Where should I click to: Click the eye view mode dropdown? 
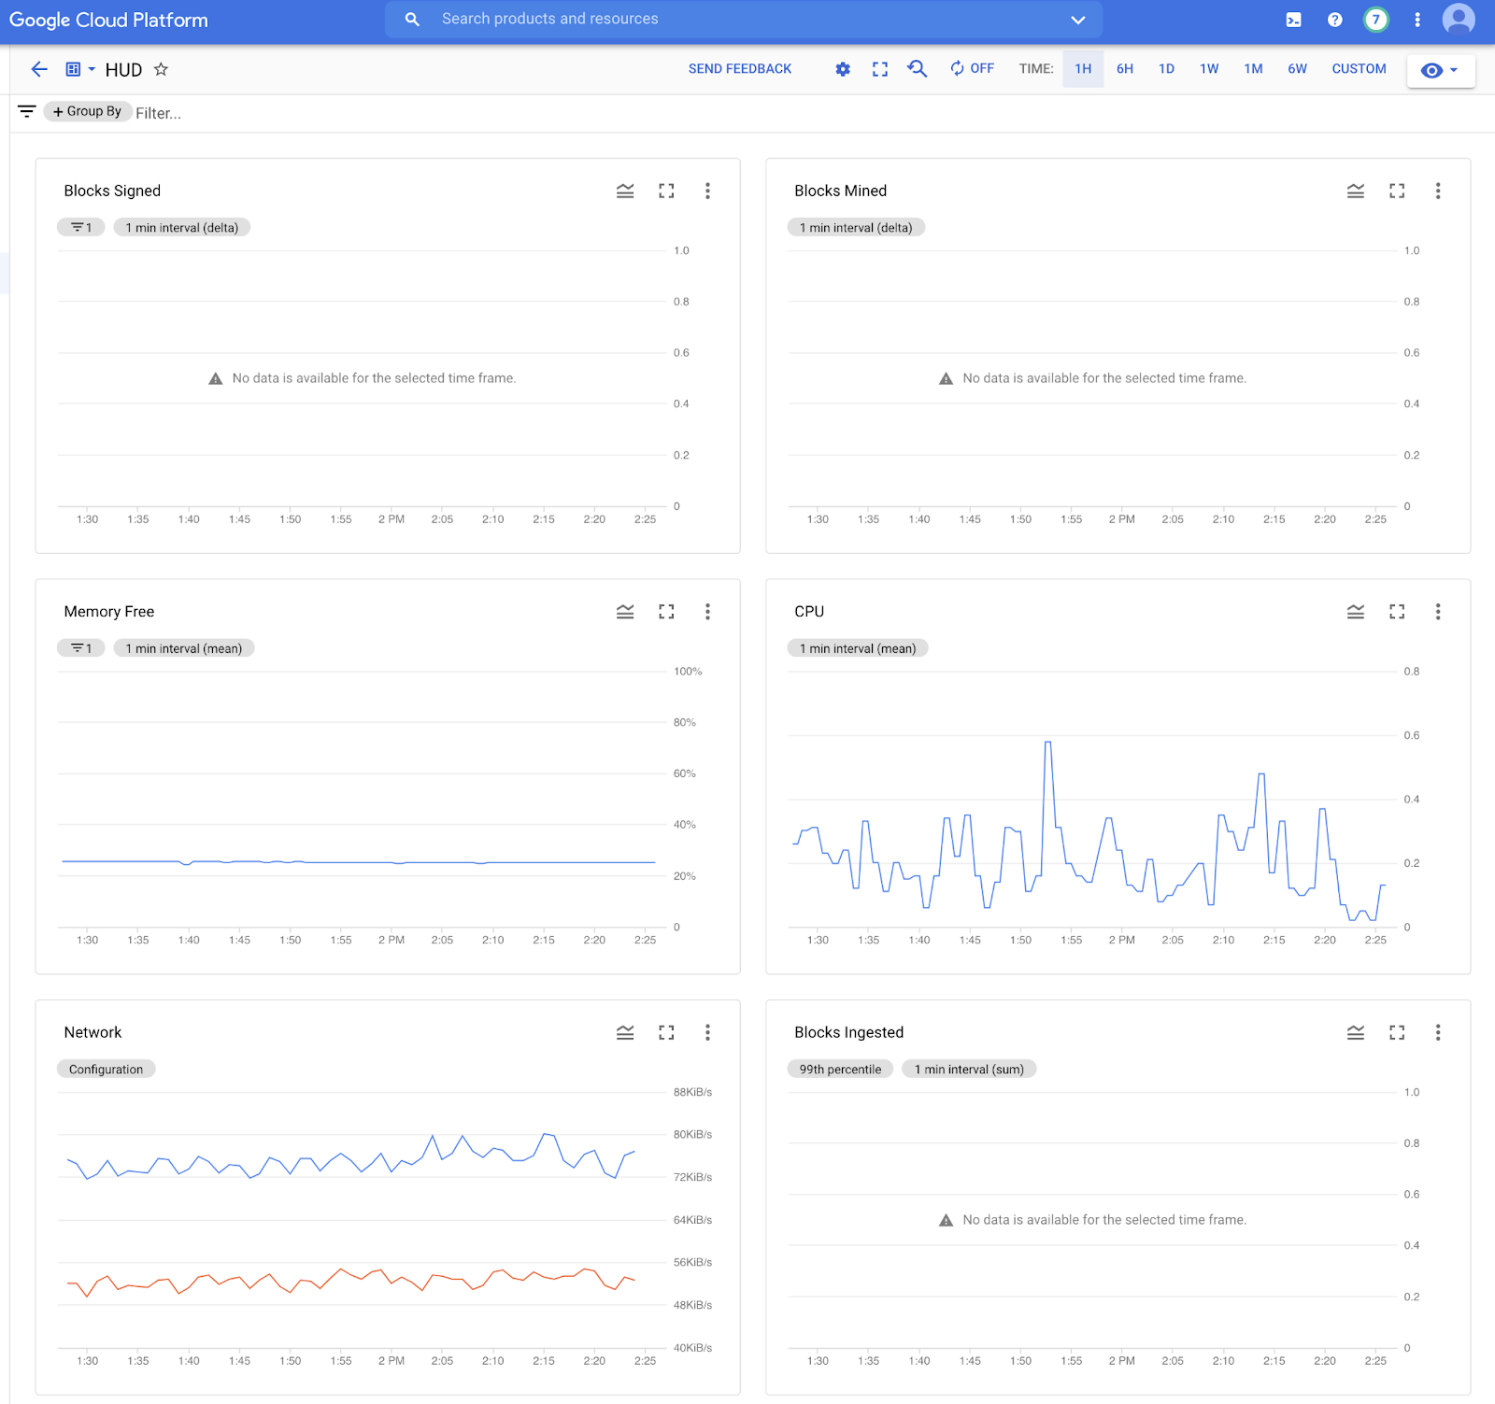1440,70
